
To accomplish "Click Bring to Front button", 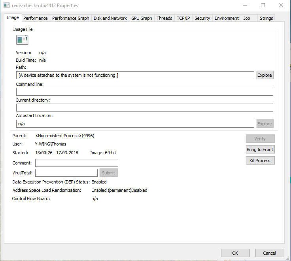I will click(x=260, y=149).
